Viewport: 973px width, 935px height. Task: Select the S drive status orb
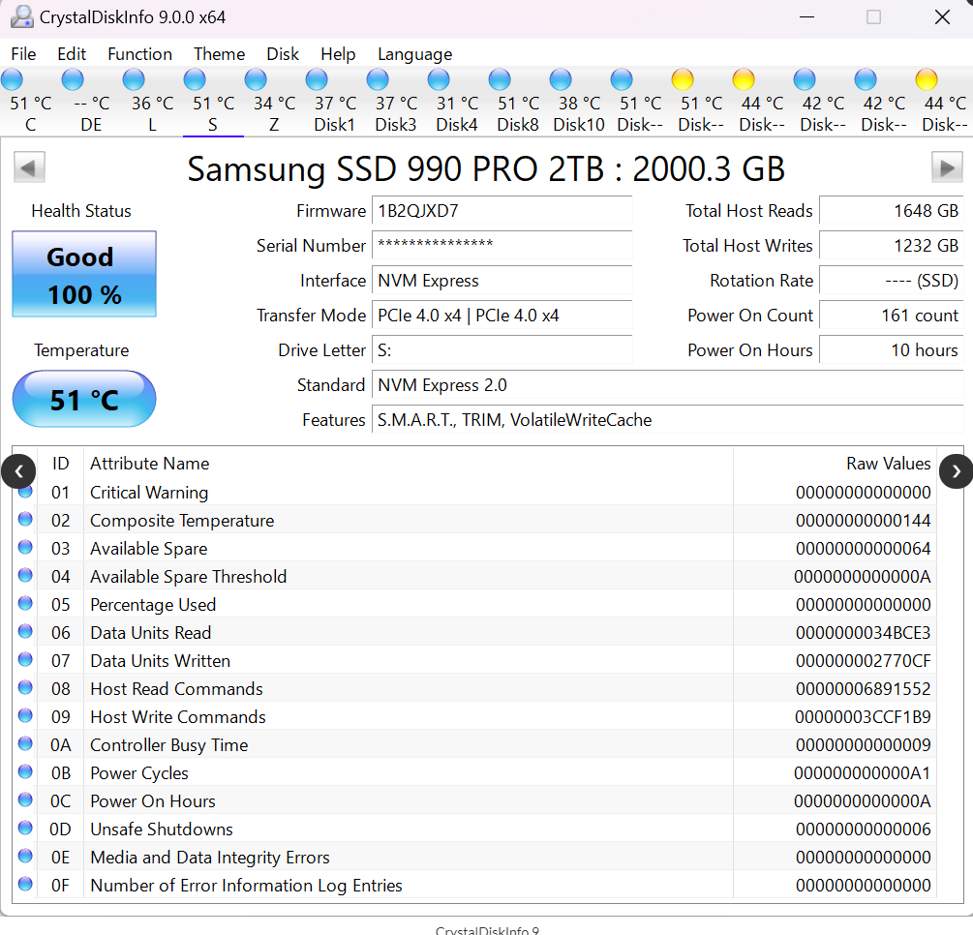pyautogui.click(x=195, y=80)
